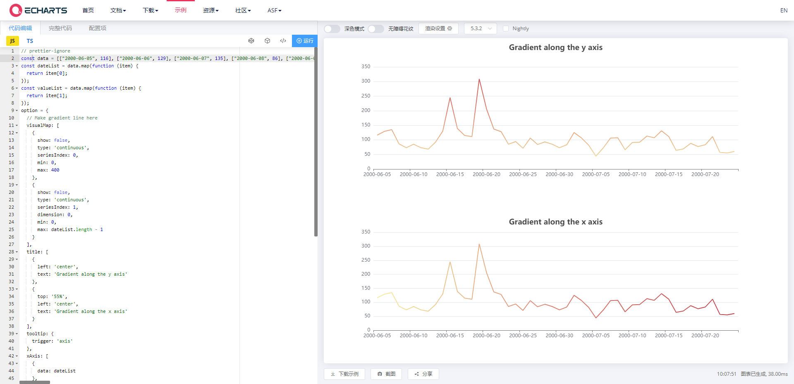794x384 pixels.
Task: Enable the Nightly checkbox
Action: (x=505, y=29)
